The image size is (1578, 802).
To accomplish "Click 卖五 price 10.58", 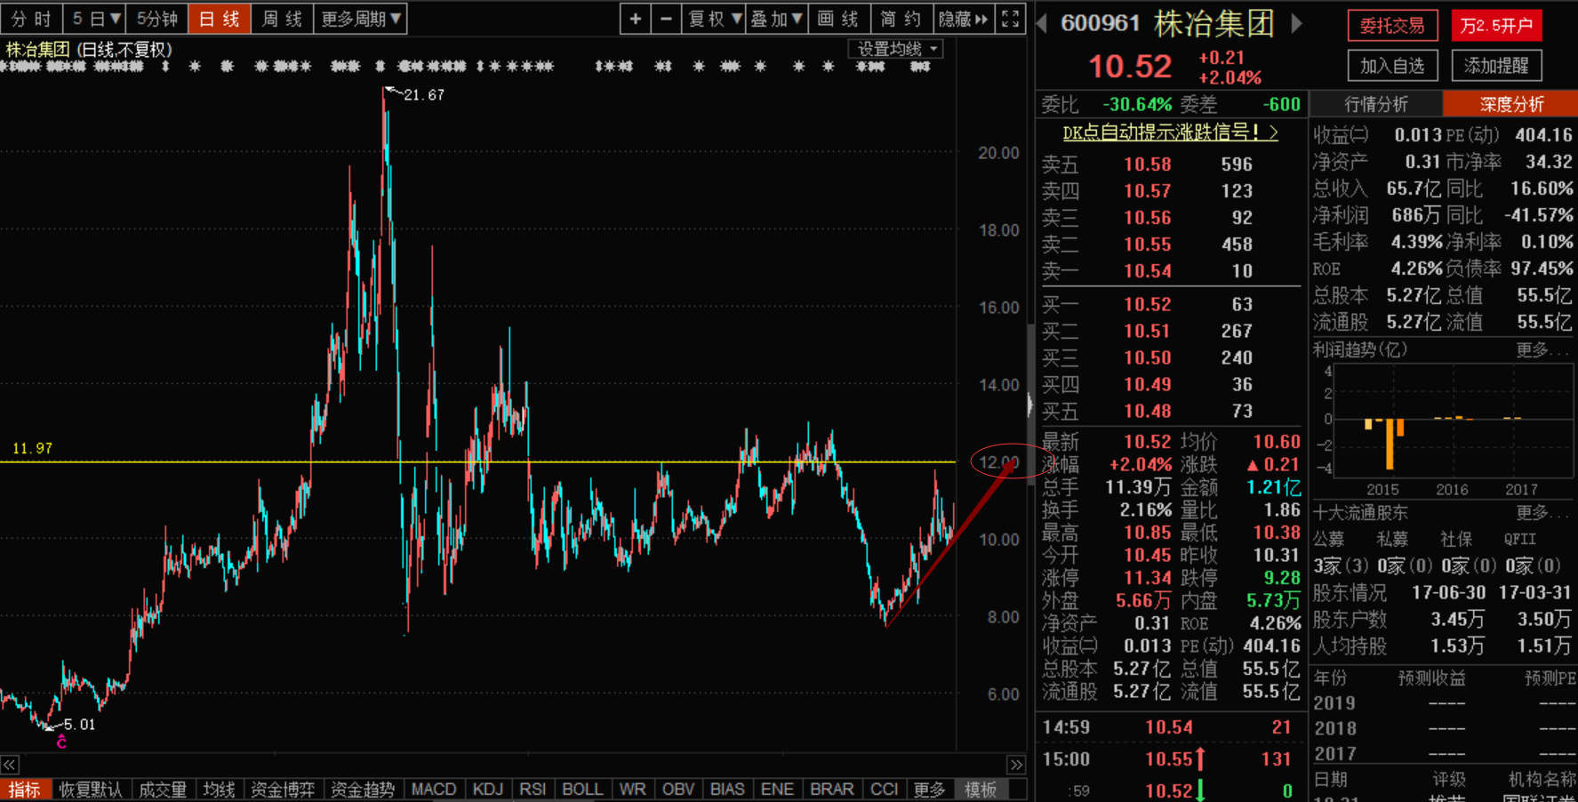I will pos(1148,164).
